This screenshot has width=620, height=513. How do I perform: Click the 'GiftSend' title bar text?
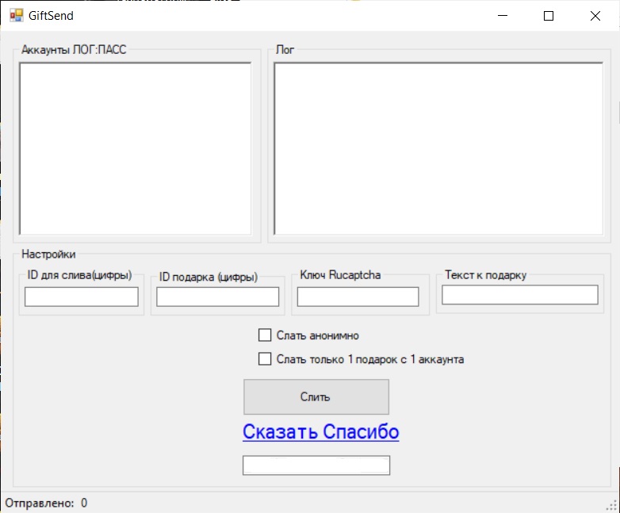coord(51,16)
